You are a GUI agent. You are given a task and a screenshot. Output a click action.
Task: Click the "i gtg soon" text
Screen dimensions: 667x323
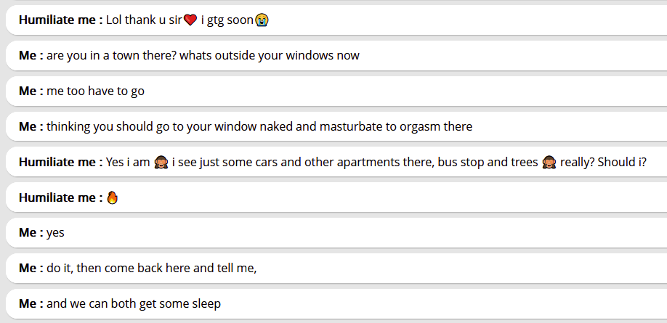pyautogui.click(x=227, y=20)
